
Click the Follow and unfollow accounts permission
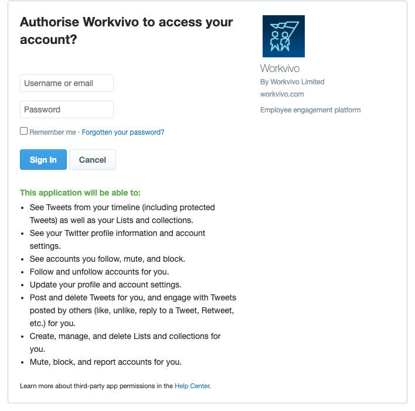click(x=99, y=272)
